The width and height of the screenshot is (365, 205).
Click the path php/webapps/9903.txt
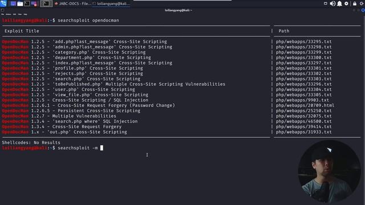[302, 100]
